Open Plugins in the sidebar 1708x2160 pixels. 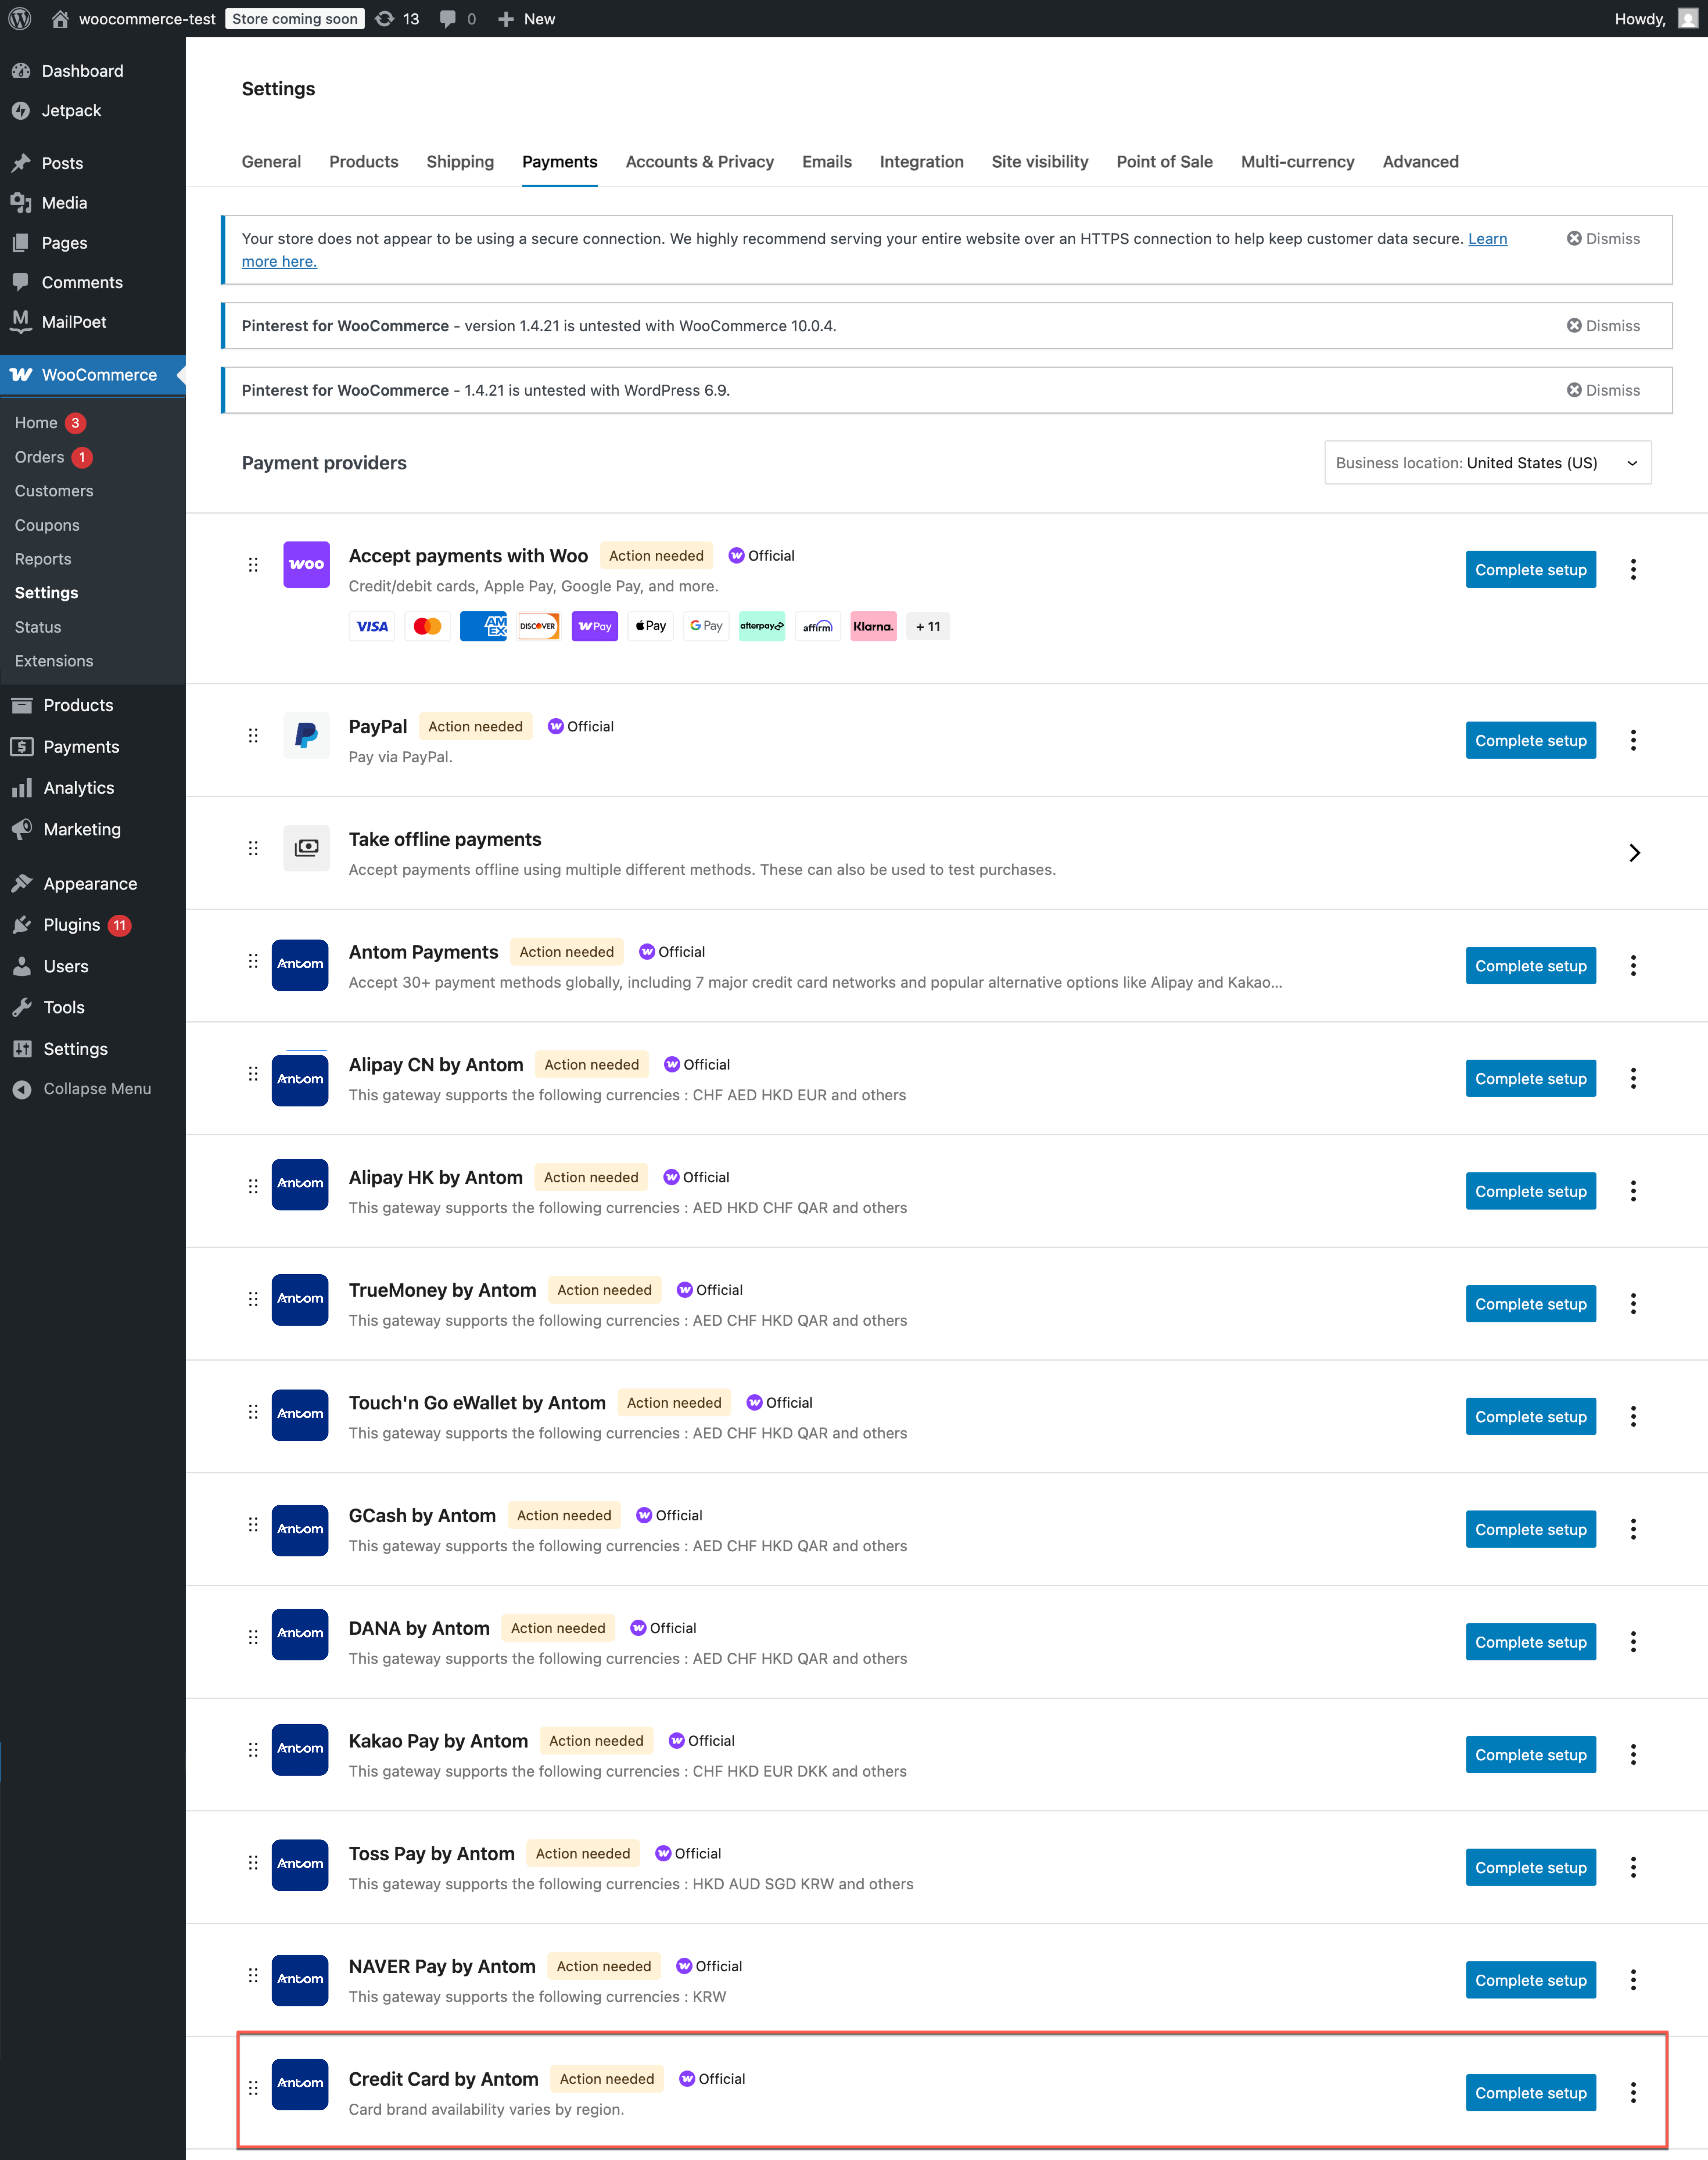72,925
